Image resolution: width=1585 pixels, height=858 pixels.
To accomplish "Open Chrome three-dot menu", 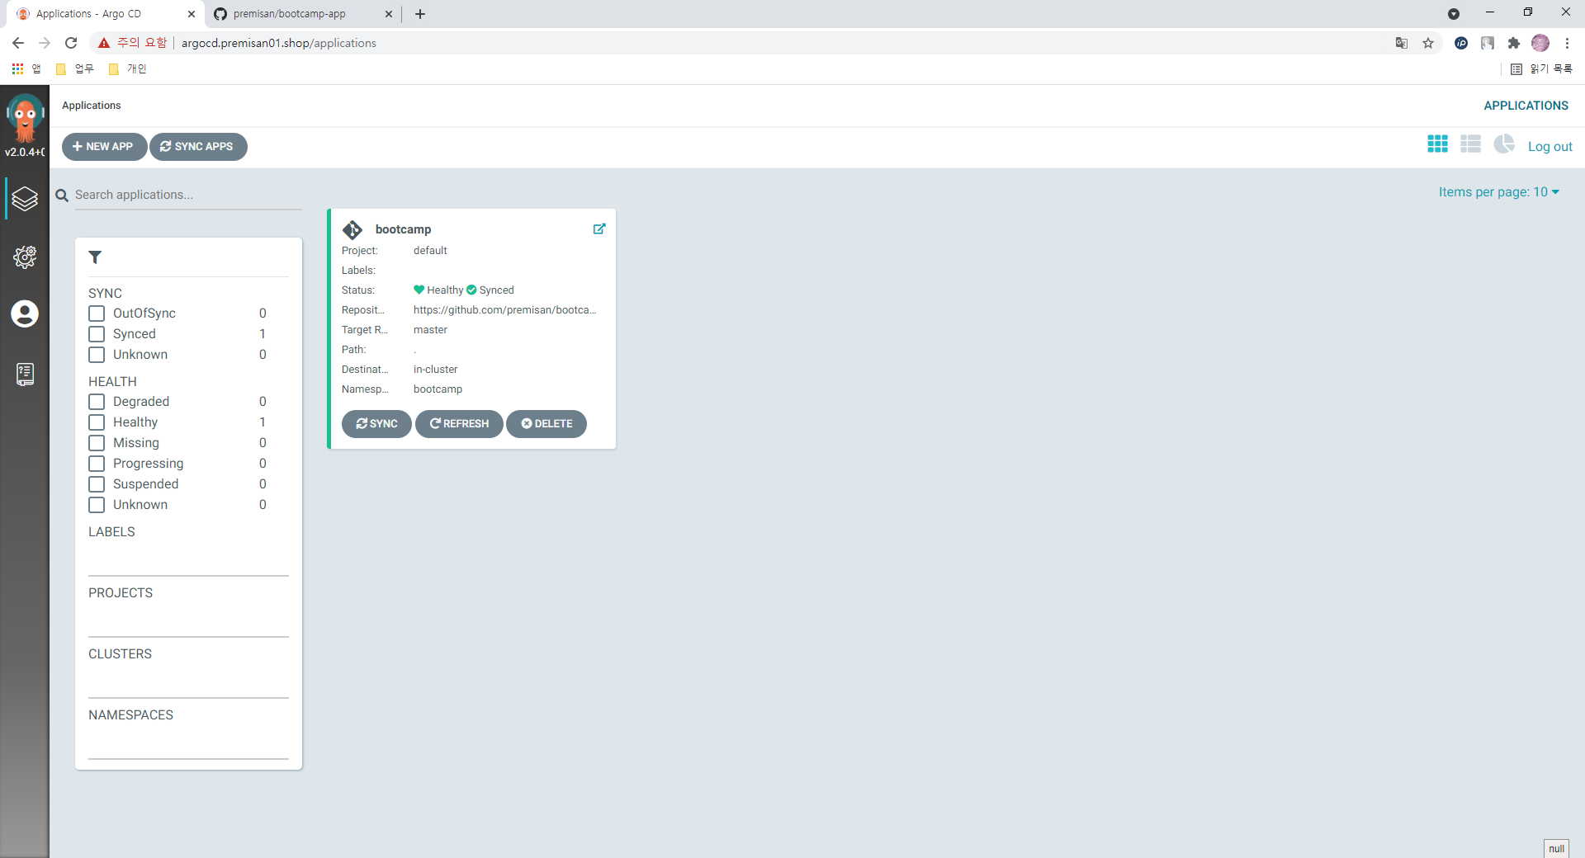I will pos(1567,43).
